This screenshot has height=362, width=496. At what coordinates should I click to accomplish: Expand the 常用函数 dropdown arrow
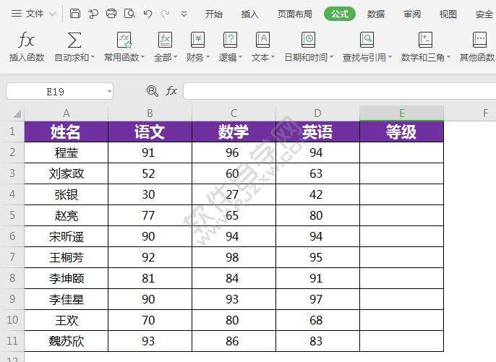click(x=142, y=57)
